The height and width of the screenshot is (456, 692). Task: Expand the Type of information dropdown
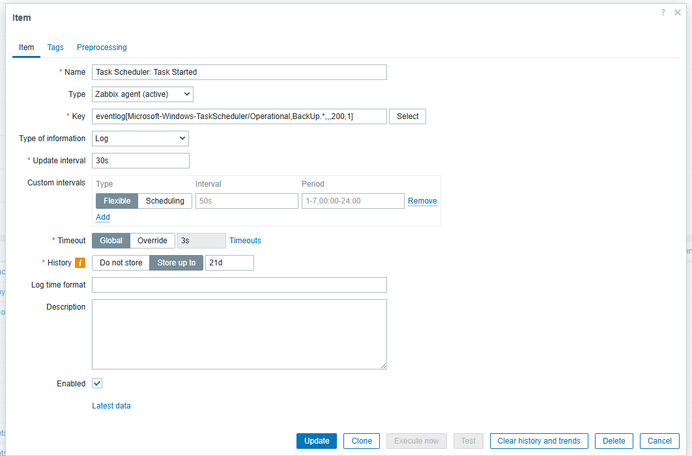tap(140, 139)
